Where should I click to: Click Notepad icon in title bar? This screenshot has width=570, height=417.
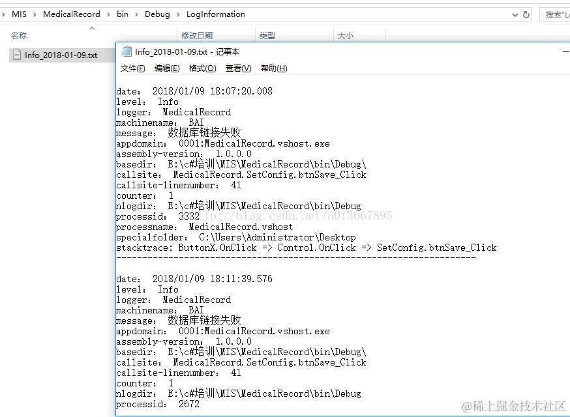click(x=127, y=51)
